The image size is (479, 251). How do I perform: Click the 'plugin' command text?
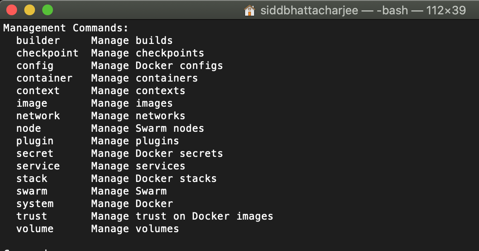(35, 141)
